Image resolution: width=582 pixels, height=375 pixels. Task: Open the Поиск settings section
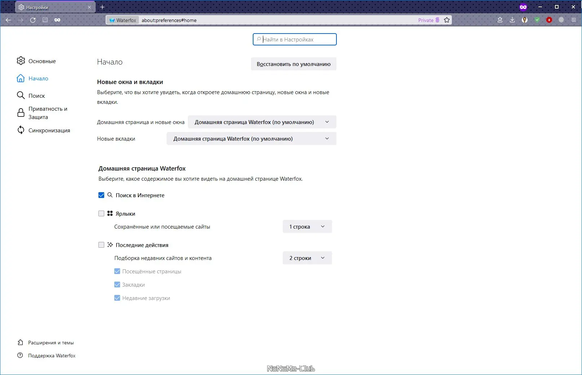click(x=37, y=96)
